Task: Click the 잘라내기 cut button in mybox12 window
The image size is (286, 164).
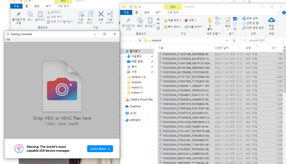Action: coord(54,12)
